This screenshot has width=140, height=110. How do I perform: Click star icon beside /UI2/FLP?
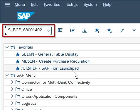pos(18,68)
